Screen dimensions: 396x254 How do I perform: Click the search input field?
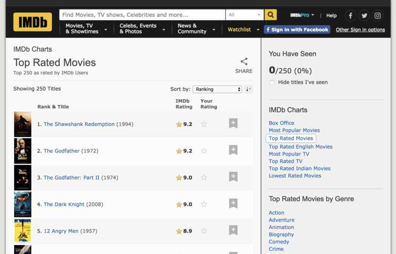[142, 15]
